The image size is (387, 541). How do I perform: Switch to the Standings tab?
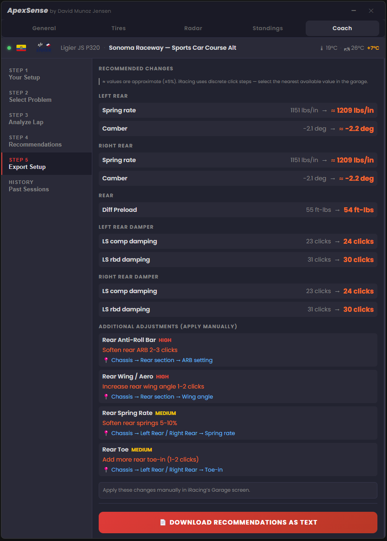click(268, 28)
